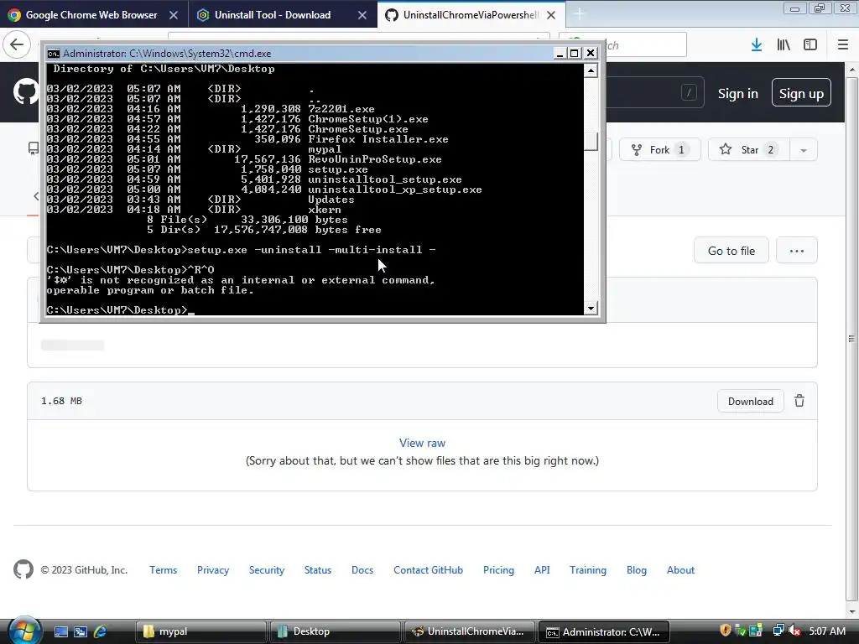Click the GitHub logo in the footer
859x644 pixels.
pos(23,569)
